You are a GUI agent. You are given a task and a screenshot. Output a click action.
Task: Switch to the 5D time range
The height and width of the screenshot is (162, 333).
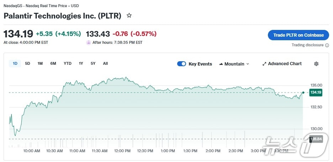click(x=27, y=64)
